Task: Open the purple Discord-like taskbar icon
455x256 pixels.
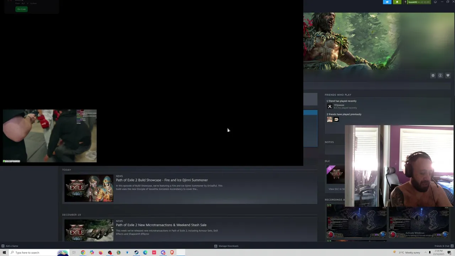Action: click(163, 252)
